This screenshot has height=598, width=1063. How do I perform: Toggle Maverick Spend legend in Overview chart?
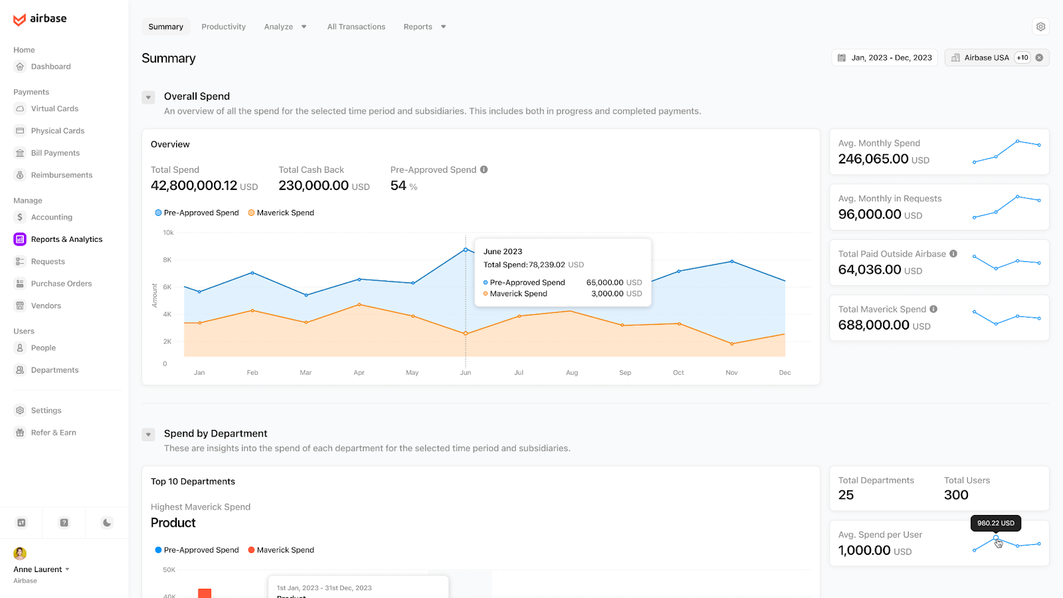click(x=281, y=213)
